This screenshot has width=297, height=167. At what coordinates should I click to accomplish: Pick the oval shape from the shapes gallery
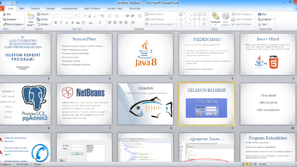tap(199, 15)
